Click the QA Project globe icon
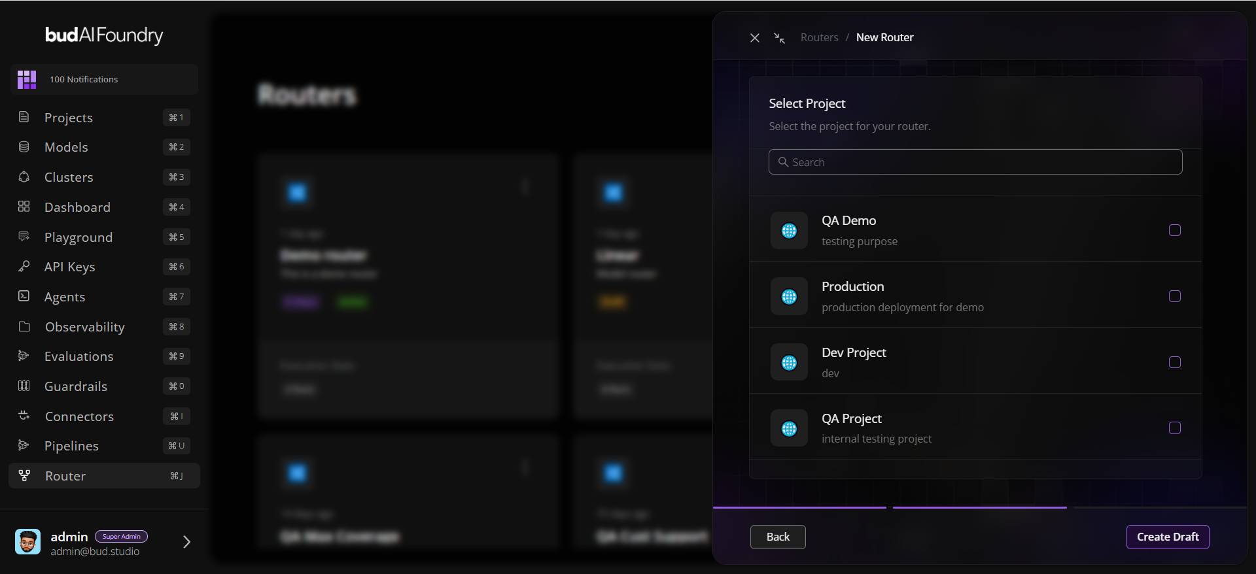 coord(789,428)
